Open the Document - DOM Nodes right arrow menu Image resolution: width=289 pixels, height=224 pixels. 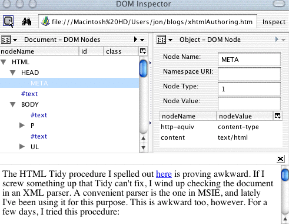135,39
